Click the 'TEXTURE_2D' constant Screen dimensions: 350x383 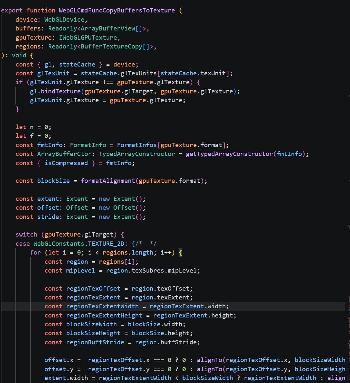[x=106, y=244]
